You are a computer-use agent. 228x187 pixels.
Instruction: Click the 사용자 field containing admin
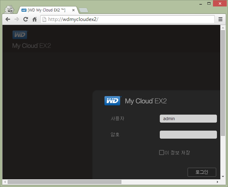pos(188,119)
